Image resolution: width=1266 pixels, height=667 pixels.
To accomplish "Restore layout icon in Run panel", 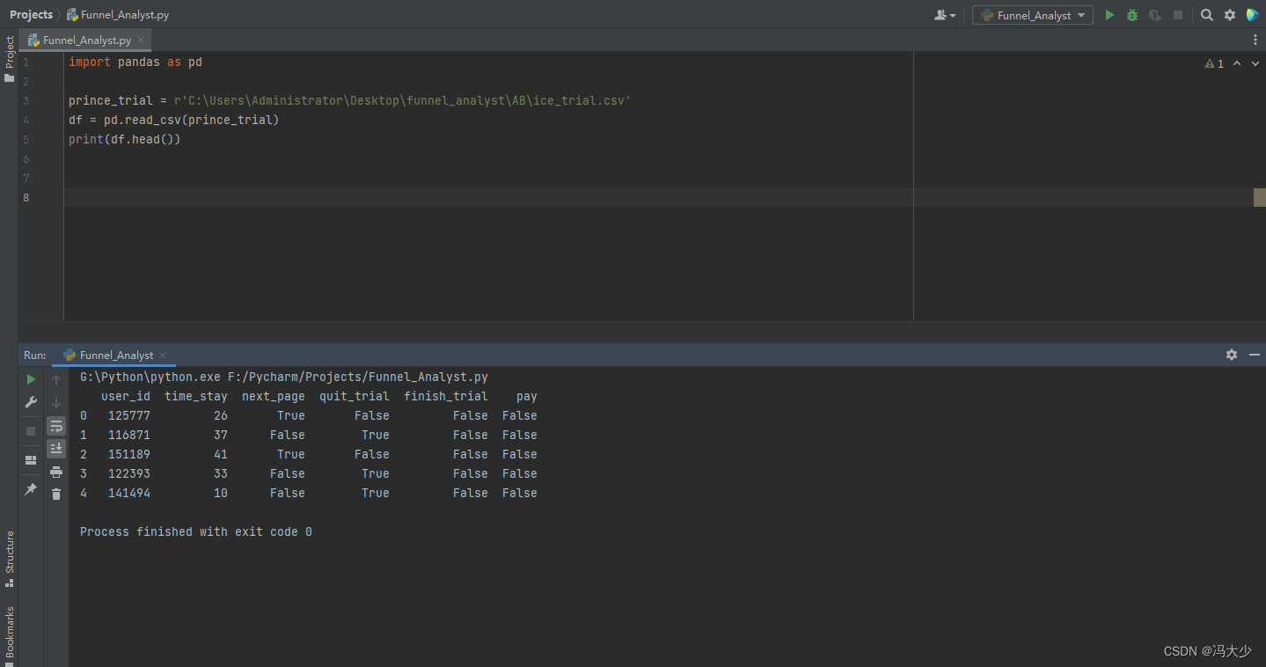I will point(31,460).
